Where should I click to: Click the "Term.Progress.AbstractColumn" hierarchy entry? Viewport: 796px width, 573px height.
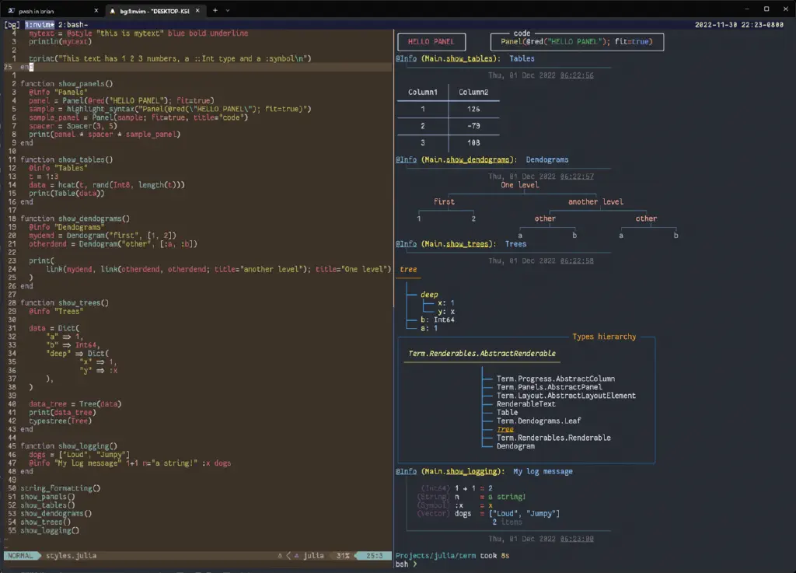[555, 379]
